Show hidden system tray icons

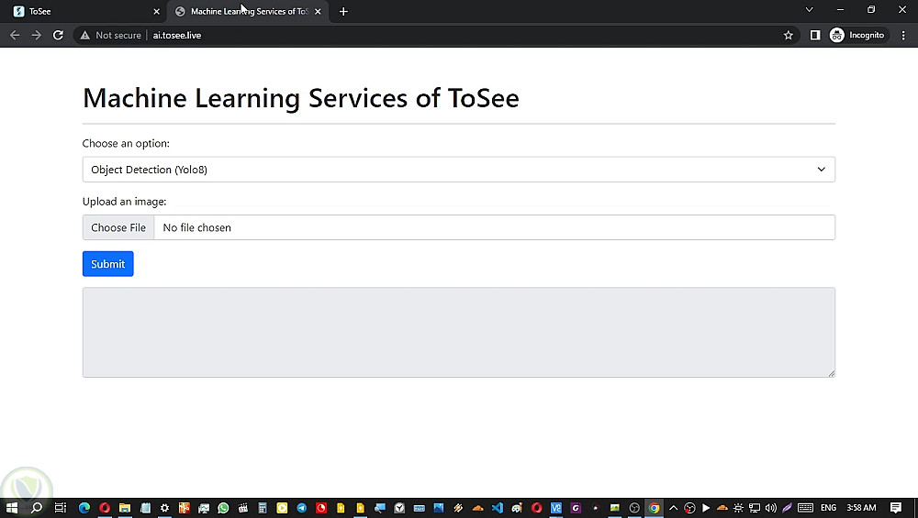tap(673, 508)
